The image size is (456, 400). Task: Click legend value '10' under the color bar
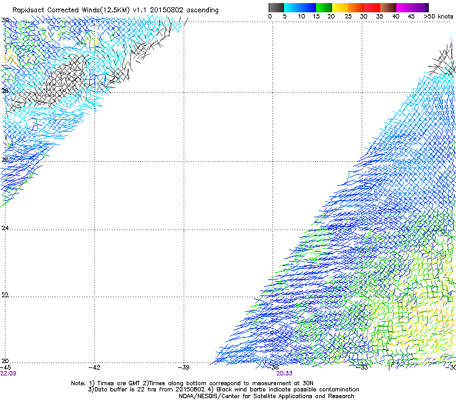pos(301,17)
